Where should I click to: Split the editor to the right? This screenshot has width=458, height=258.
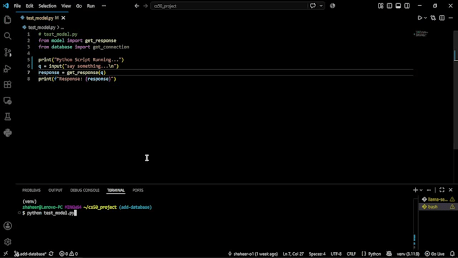[442, 18]
